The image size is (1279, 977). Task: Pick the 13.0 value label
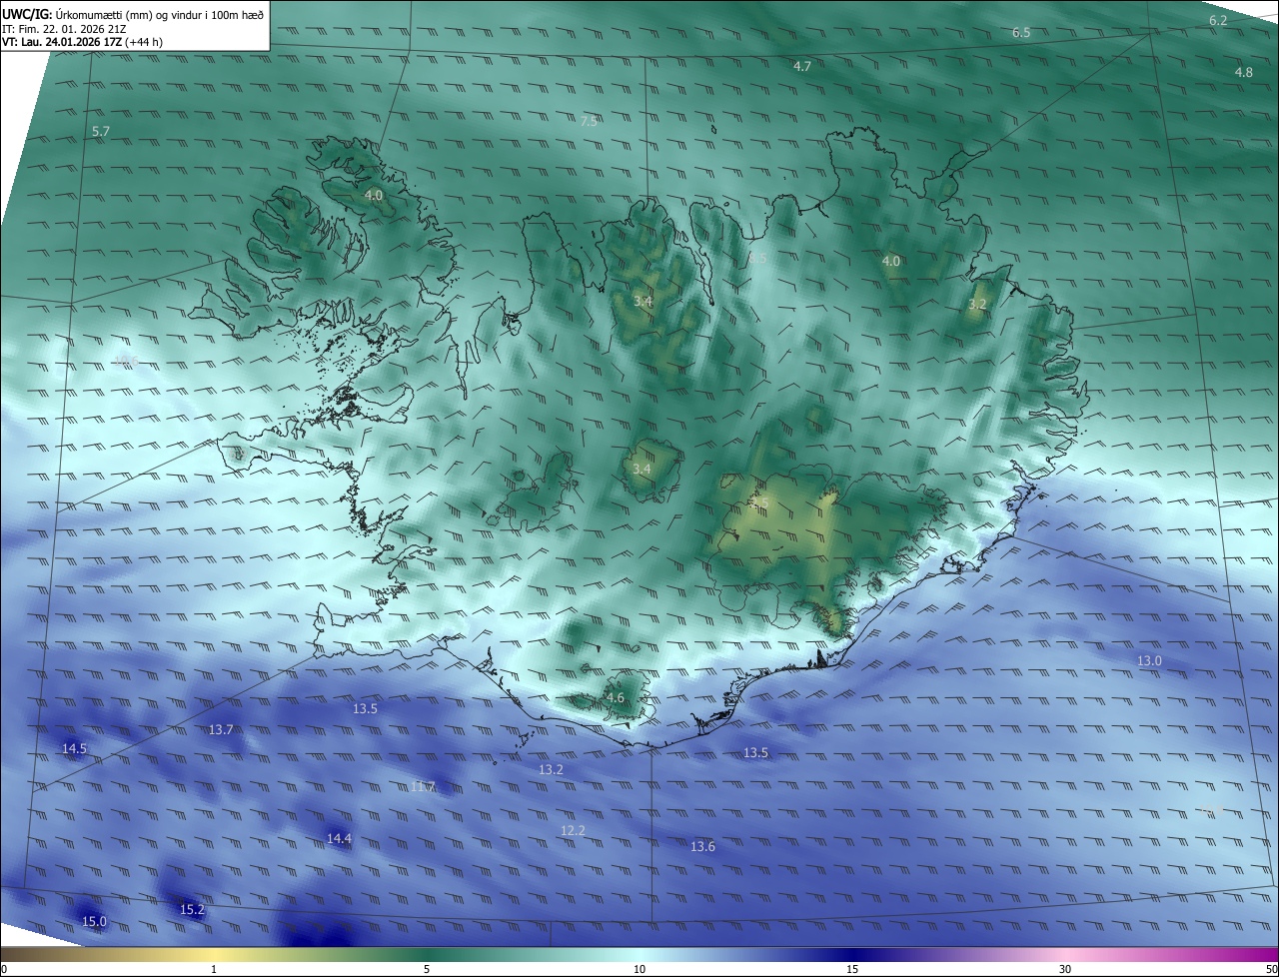coord(1149,660)
